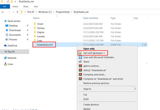Choose Cut in the context menu
The width and height of the screenshot is (160, 110).
coord(85,94)
